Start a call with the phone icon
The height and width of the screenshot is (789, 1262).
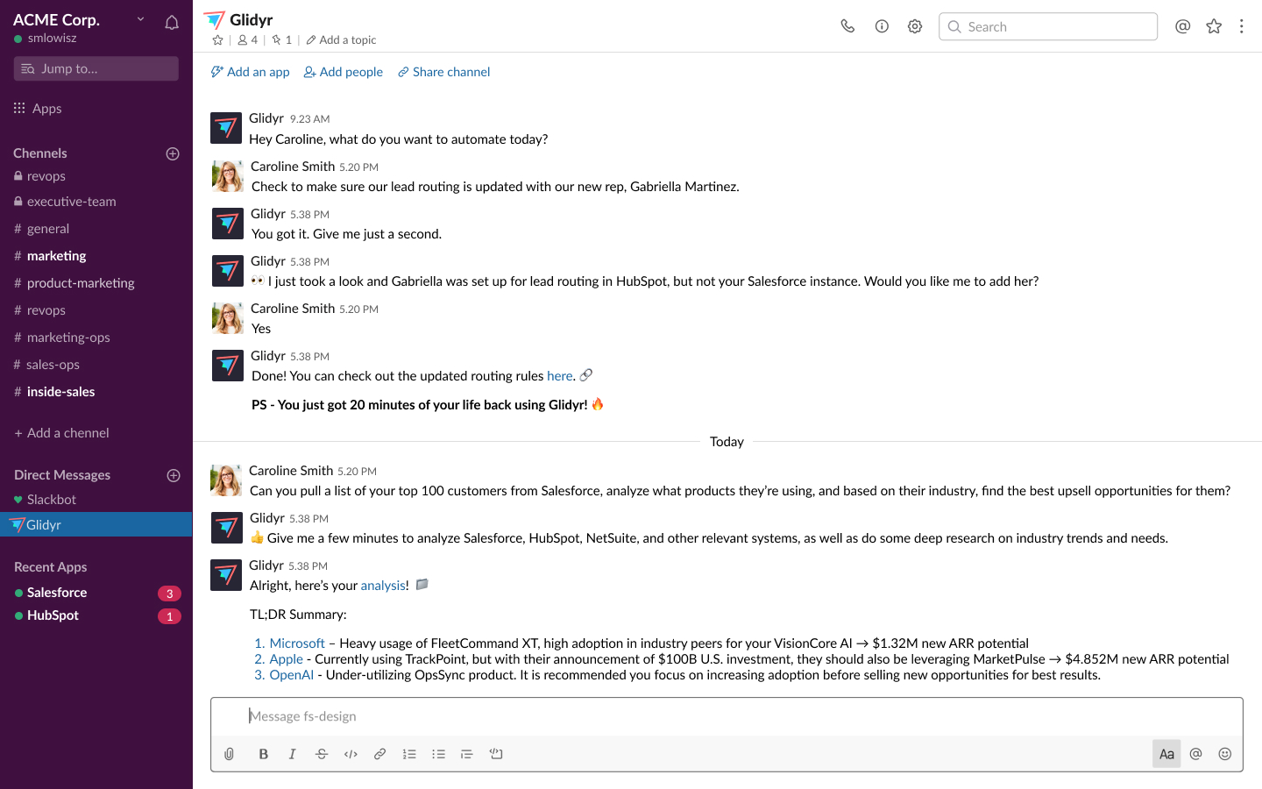click(847, 26)
